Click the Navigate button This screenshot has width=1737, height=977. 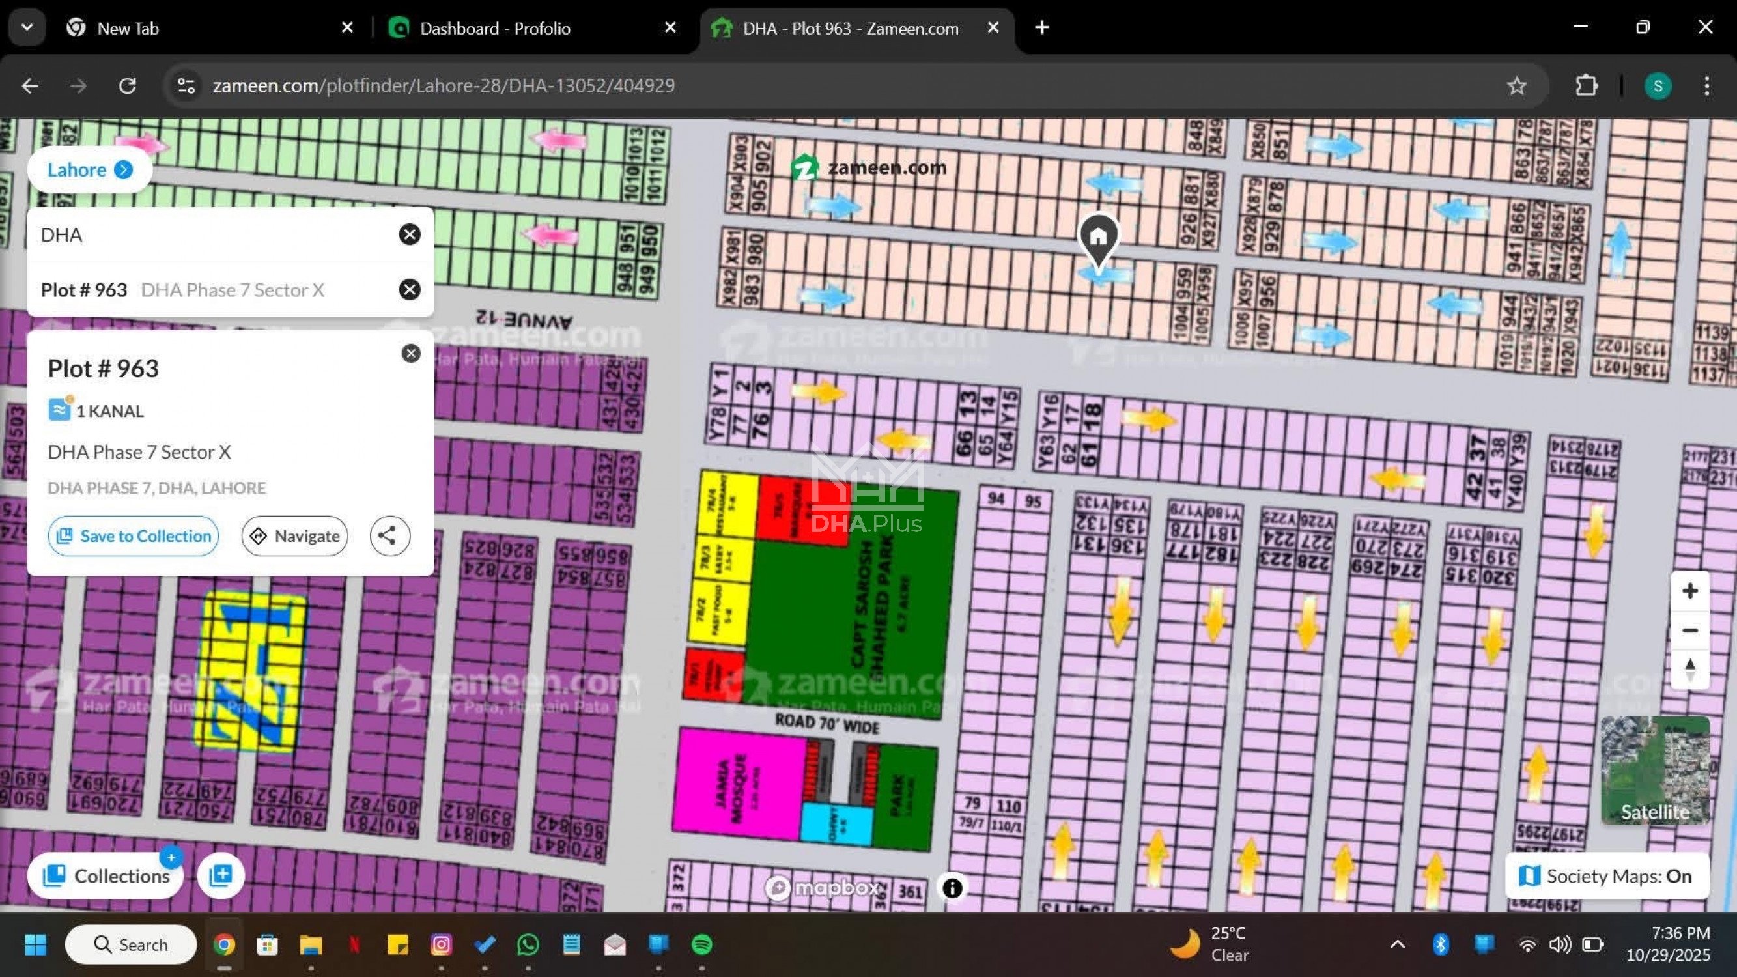[x=294, y=536]
